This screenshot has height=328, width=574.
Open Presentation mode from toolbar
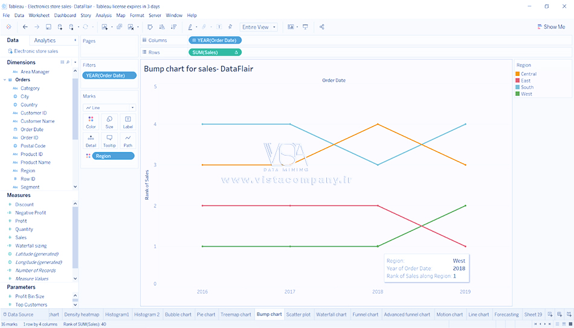(305, 27)
